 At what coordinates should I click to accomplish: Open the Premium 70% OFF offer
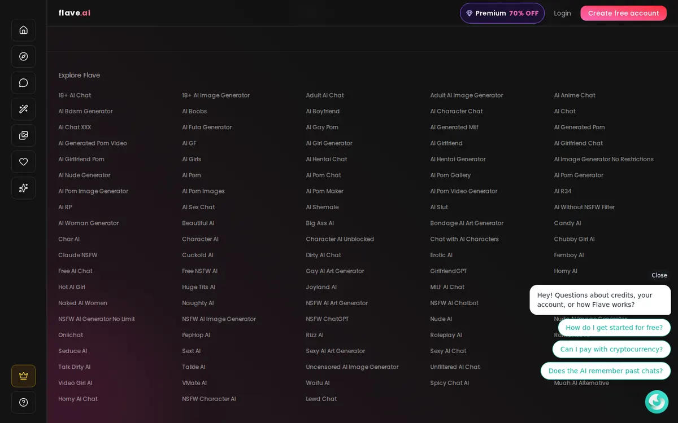[502, 13]
